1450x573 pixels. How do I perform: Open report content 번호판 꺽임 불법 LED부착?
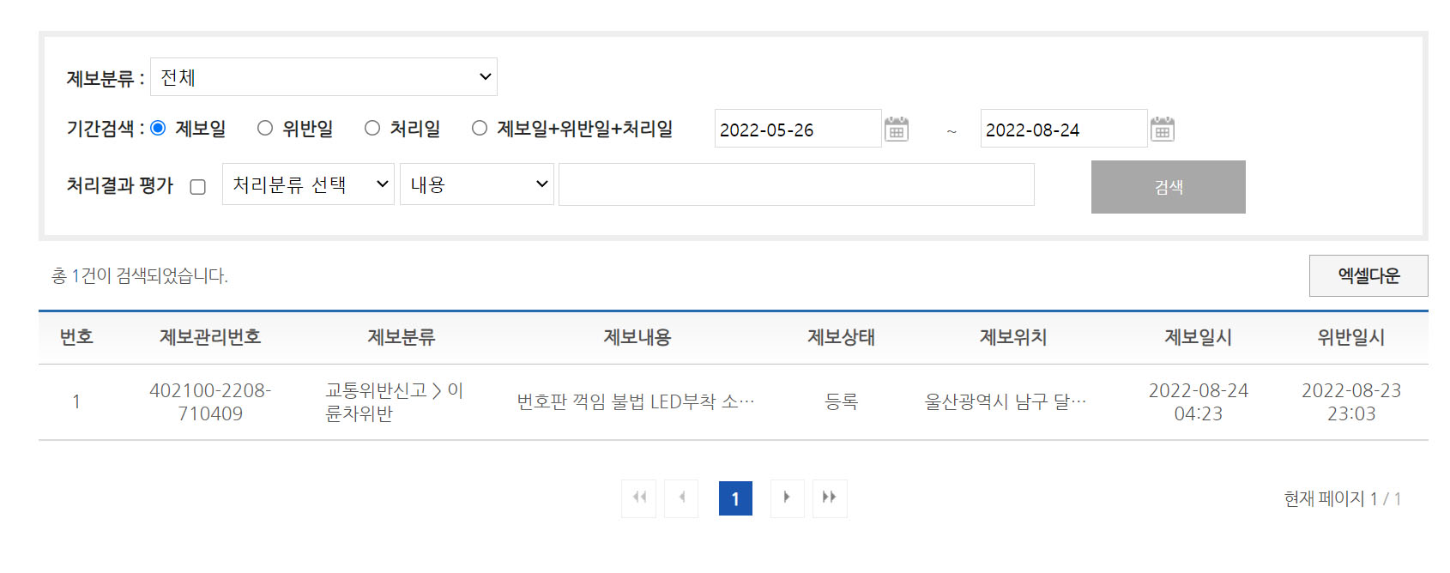pyautogui.click(x=636, y=401)
